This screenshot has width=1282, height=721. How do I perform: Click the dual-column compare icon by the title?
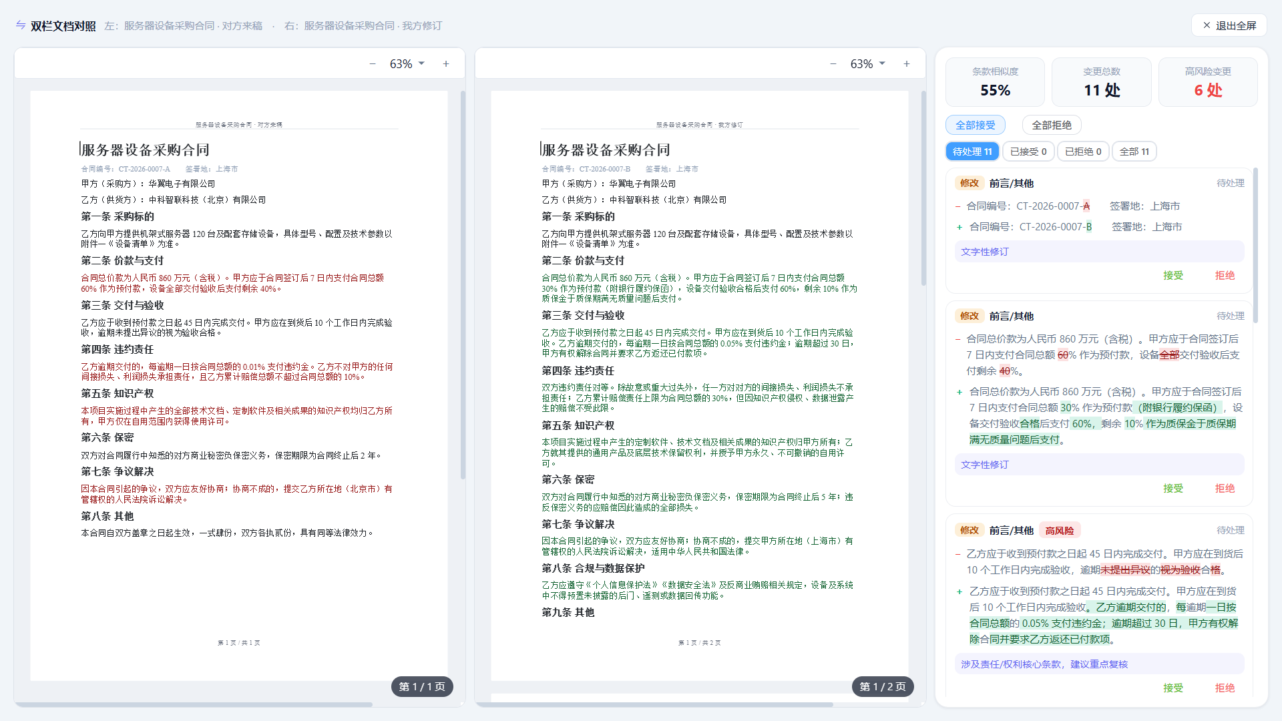pyautogui.click(x=21, y=25)
